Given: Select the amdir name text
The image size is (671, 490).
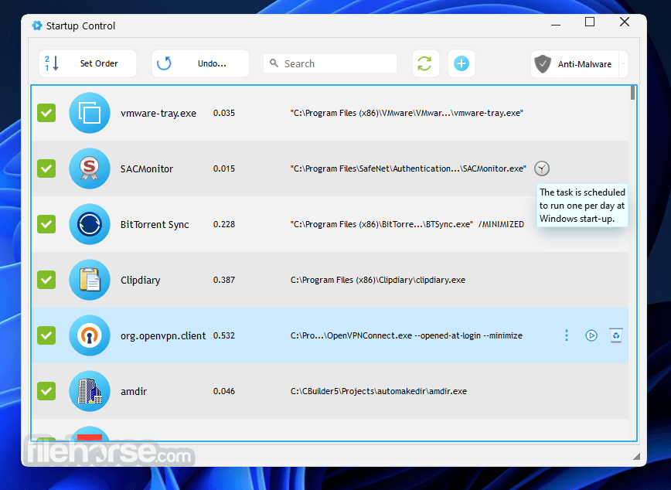Looking at the screenshot, I should tap(134, 392).
